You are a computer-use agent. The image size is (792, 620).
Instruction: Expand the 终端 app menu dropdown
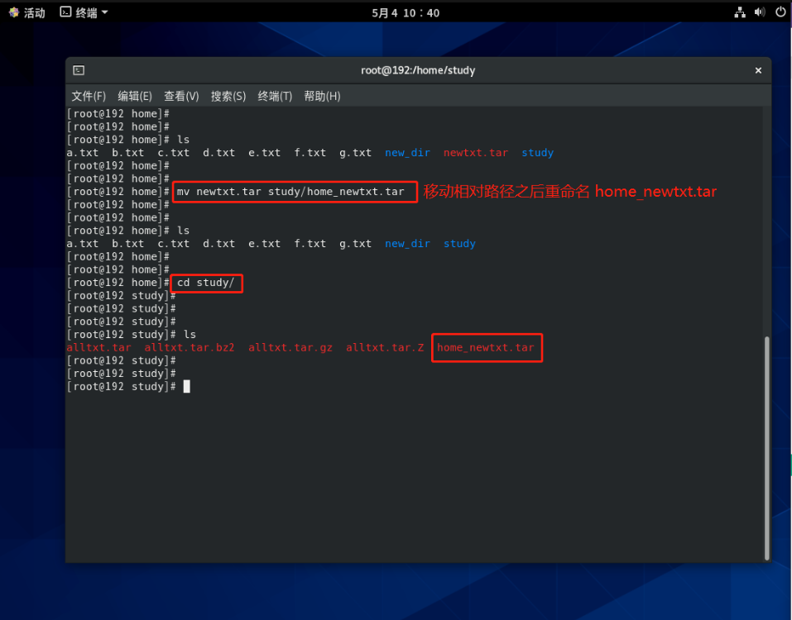(x=84, y=12)
